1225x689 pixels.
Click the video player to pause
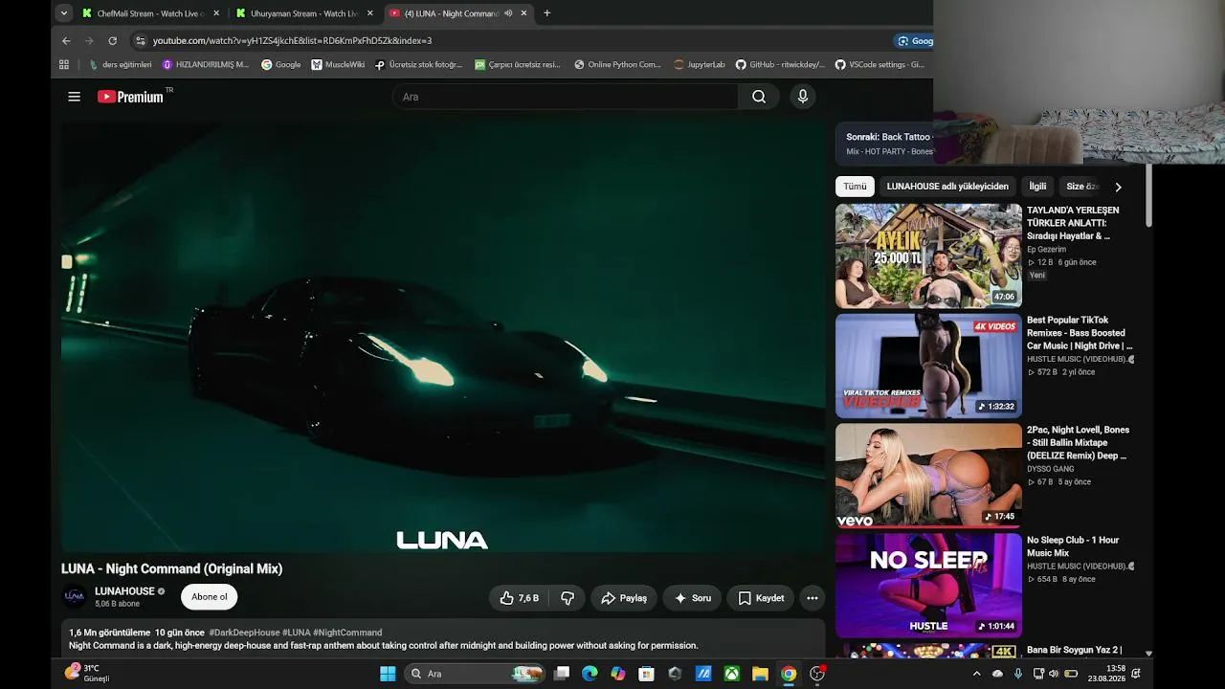[x=443, y=335]
